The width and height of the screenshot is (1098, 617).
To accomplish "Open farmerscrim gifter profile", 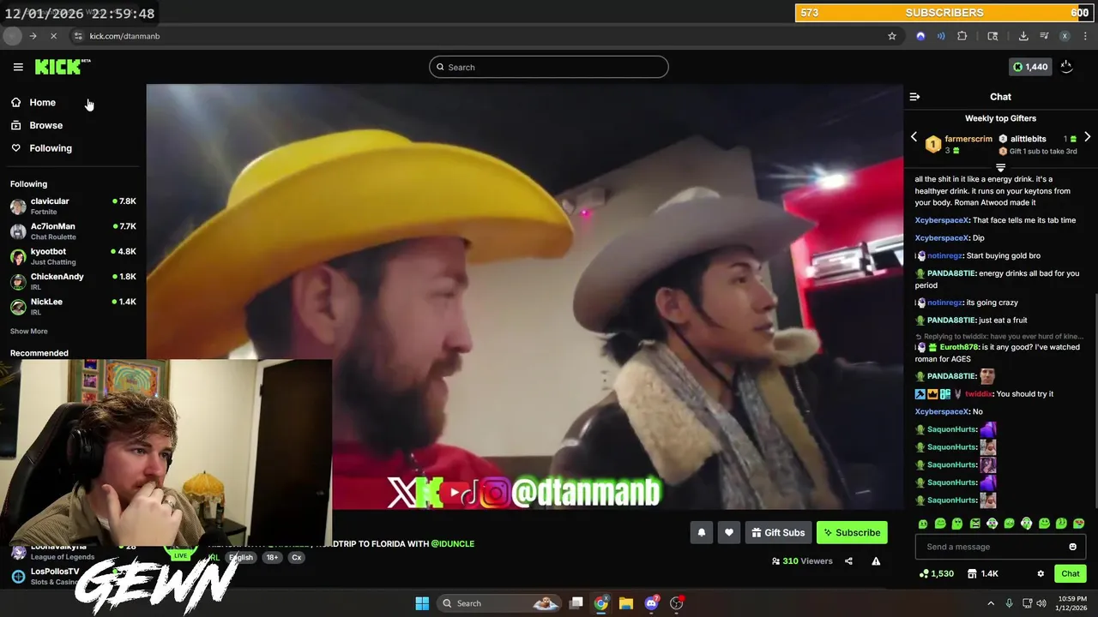I will 968,139.
